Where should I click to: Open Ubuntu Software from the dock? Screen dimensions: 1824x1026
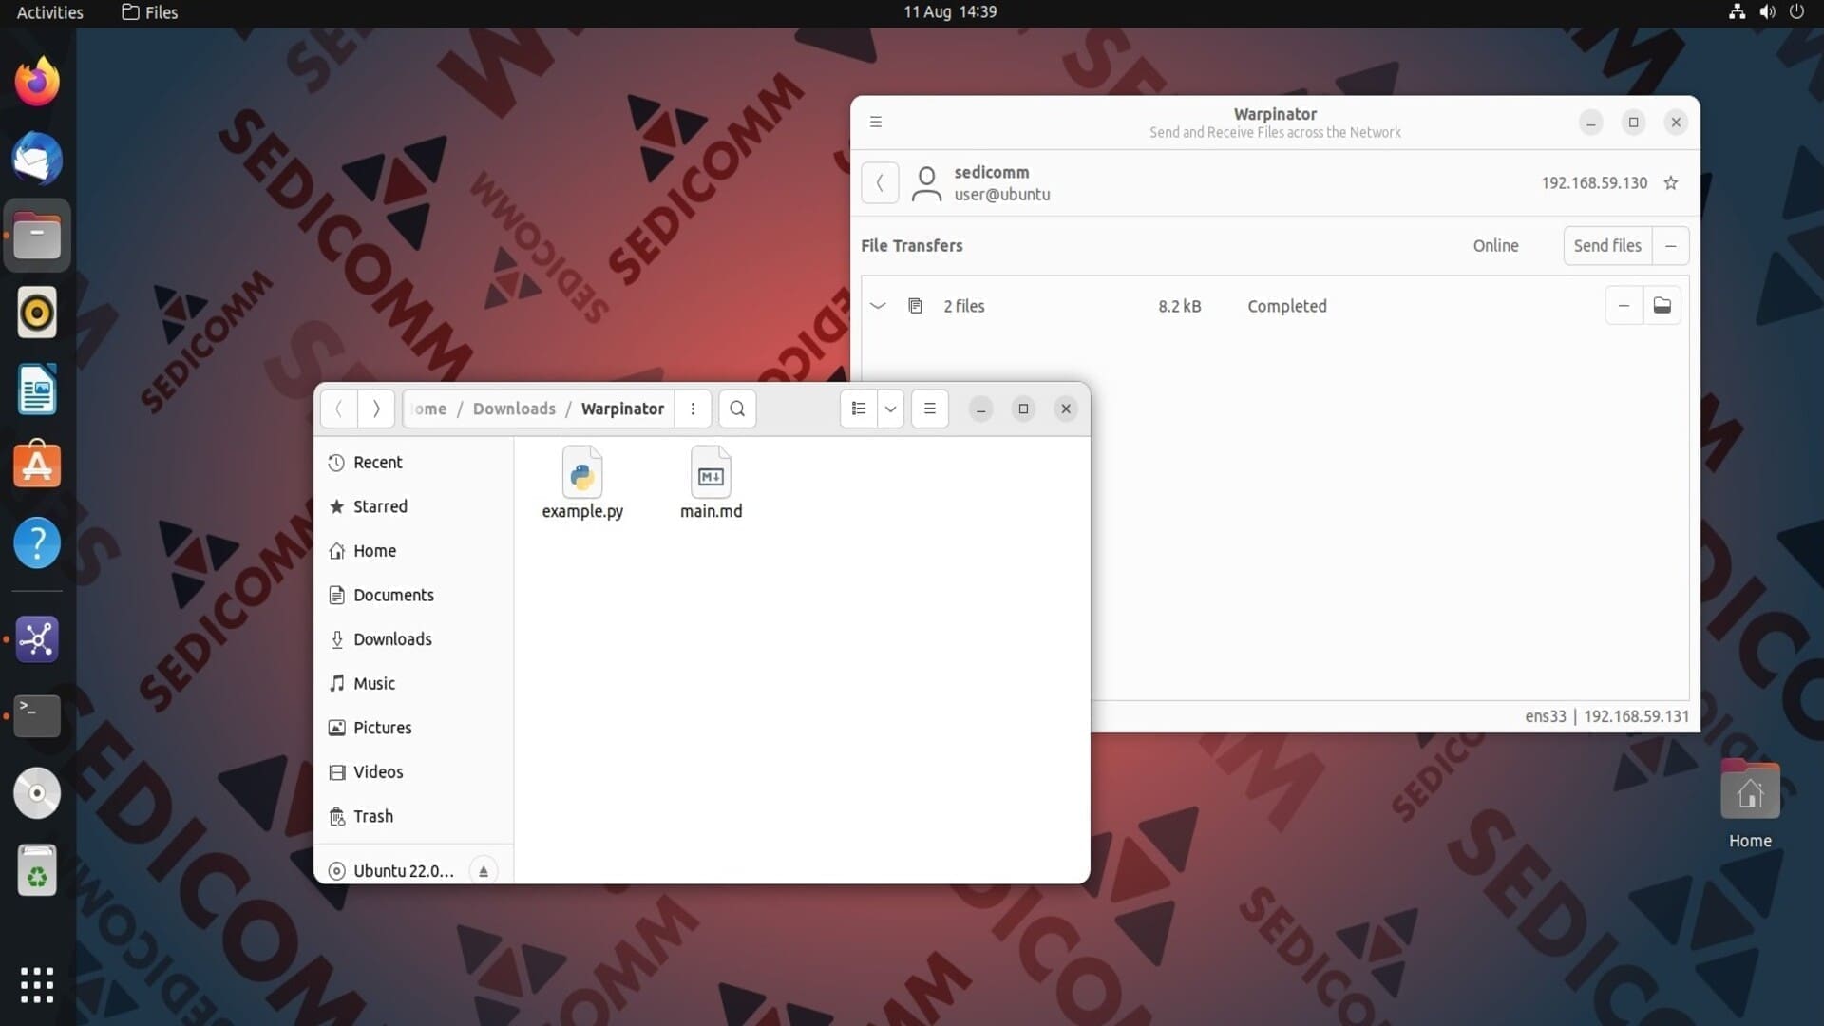click(37, 465)
